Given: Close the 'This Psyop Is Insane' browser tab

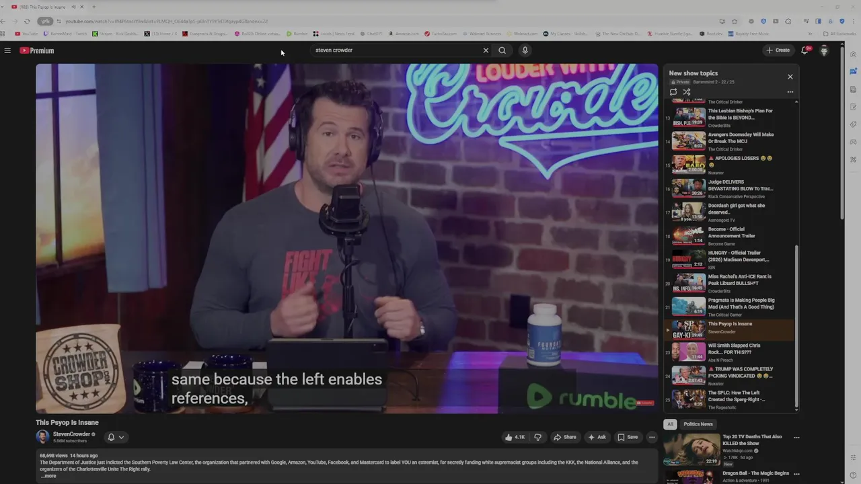Looking at the screenshot, I should click(x=81, y=7).
